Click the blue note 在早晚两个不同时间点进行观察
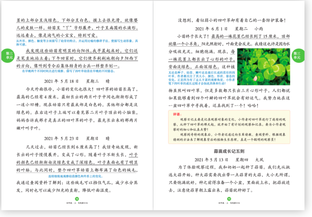The image size is (312, 217). click(x=69, y=71)
